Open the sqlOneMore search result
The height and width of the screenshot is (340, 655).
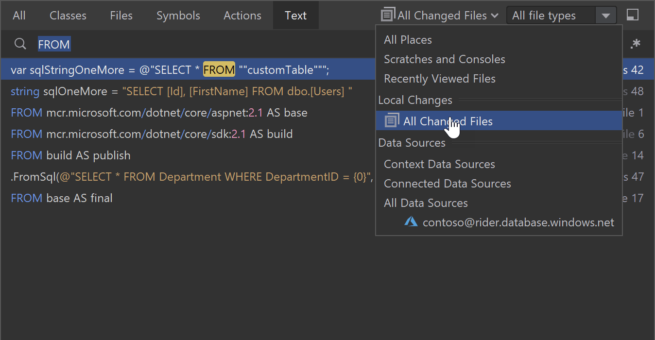181,91
